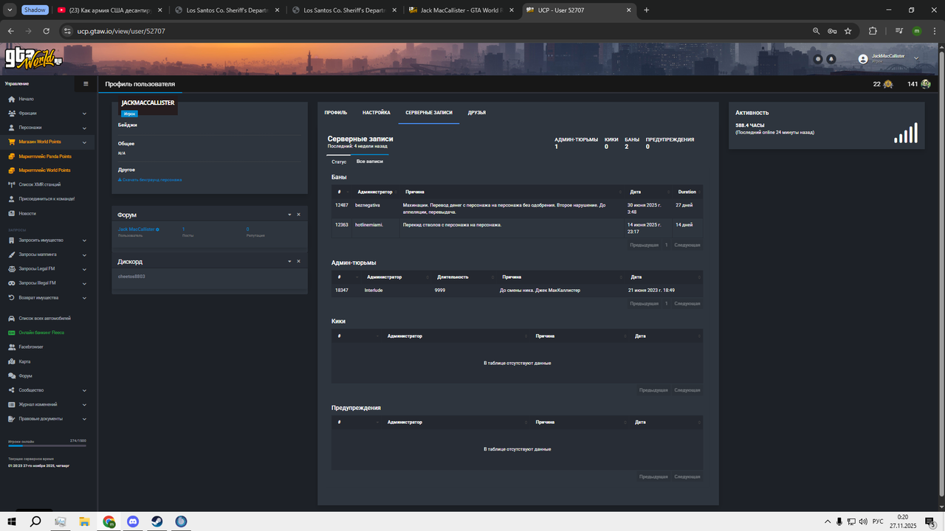Viewport: 945px width, 531px height.
Task: Select Серверные записи tab
Action: [x=429, y=113]
